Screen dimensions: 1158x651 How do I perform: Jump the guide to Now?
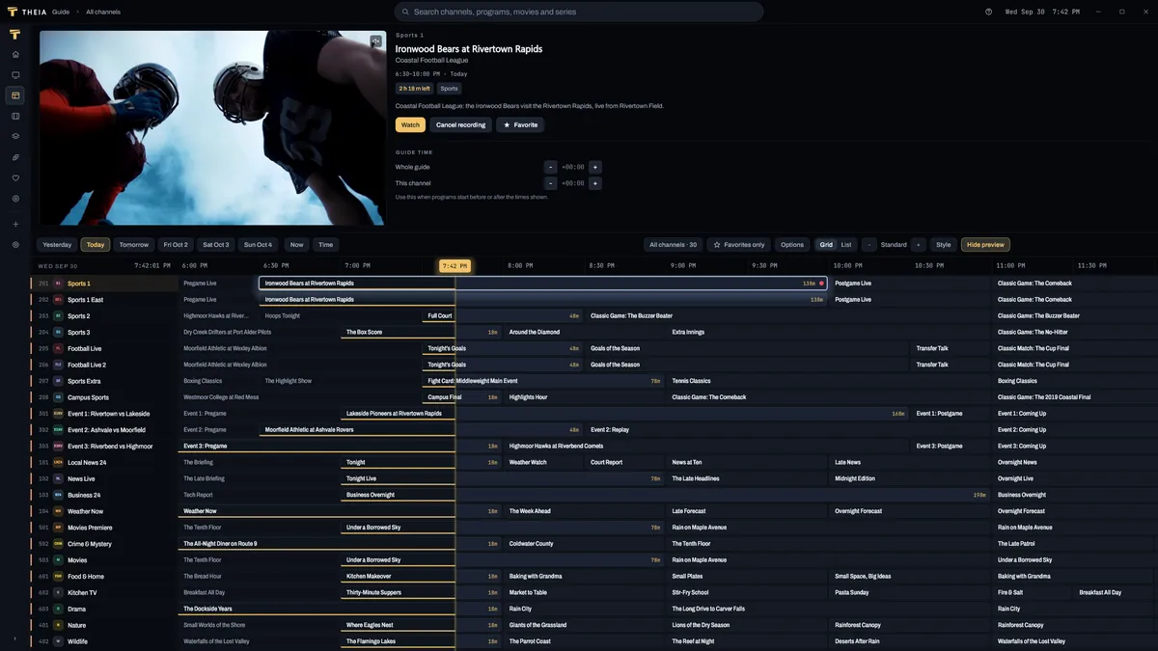[x=296, y=245]
